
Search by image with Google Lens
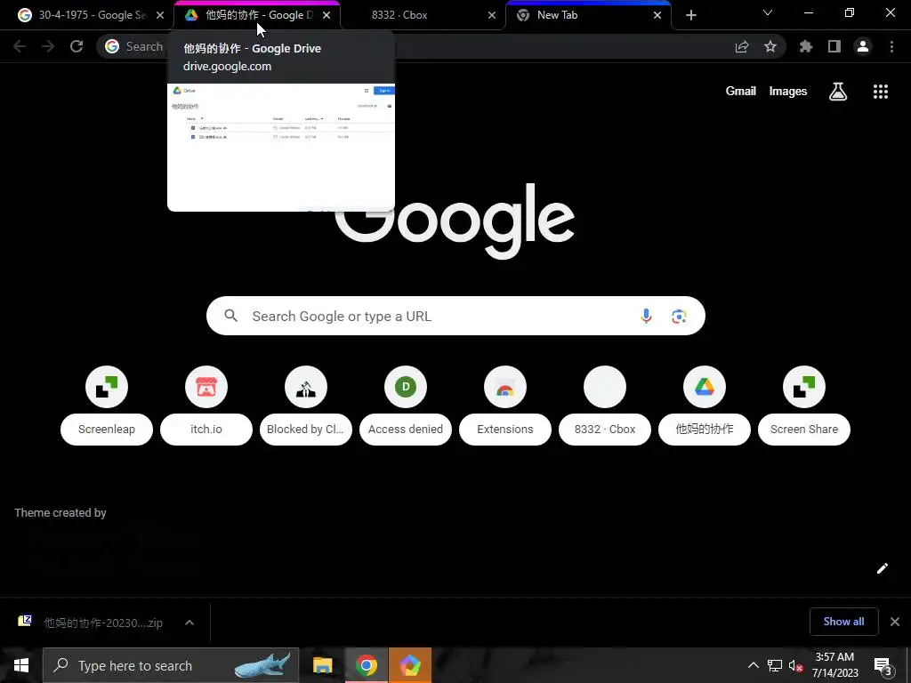(679, 316)
